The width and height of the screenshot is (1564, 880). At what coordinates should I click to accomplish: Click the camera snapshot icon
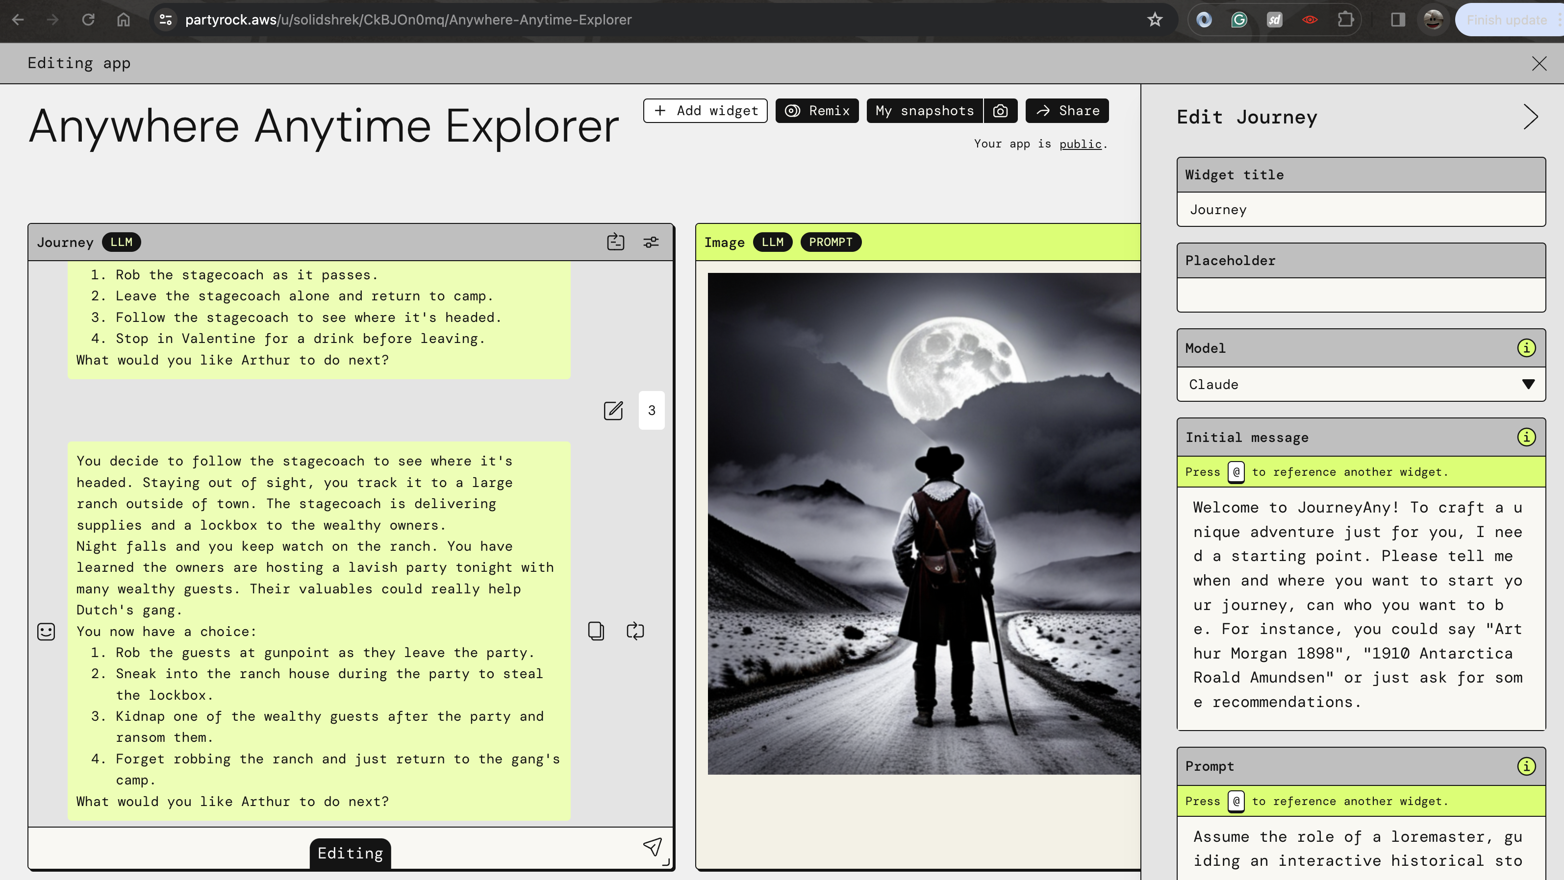coord(1000,111)
